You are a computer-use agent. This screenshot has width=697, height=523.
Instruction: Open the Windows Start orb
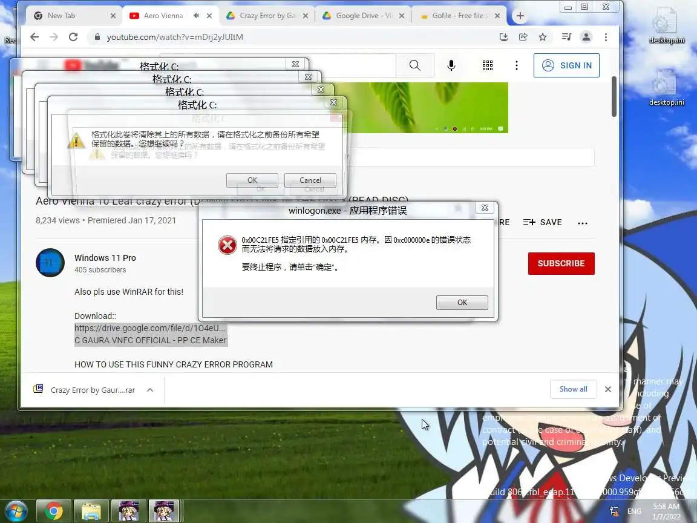click(16, 511)
